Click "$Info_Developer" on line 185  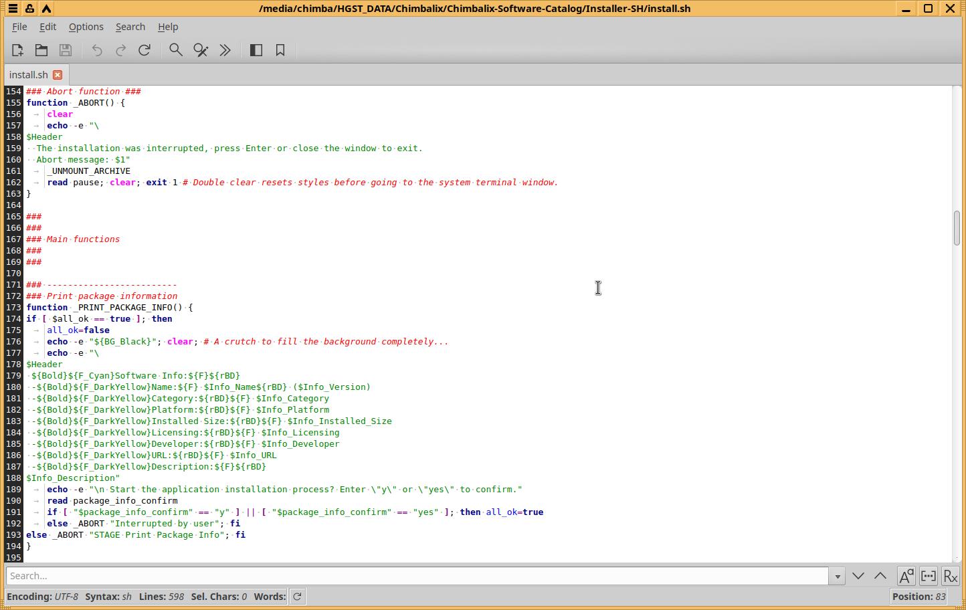pyautogui.click(x=300, y=444)
